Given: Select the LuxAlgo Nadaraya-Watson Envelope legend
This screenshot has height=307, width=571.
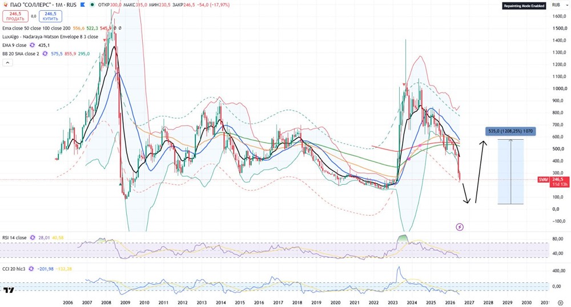Looking at the screenshot, I should point(50,37).
